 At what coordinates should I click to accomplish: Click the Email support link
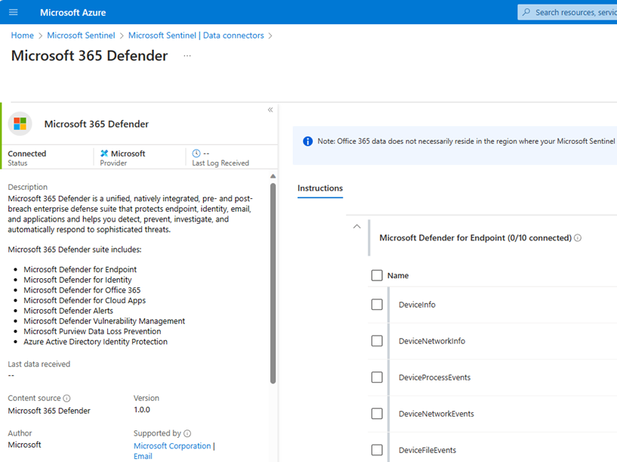(143, 456)
